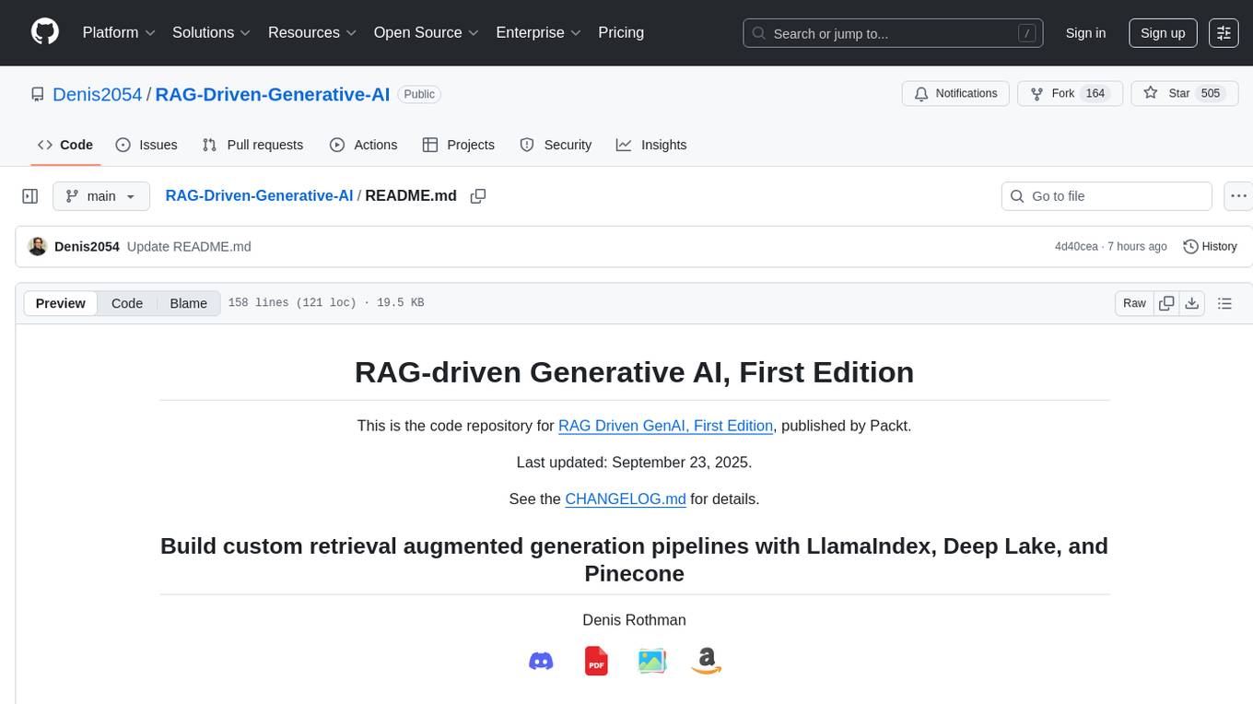This screenshot has width=1253, height=704.
Task: Open the Raw file view
Action: click(1134, 303)
